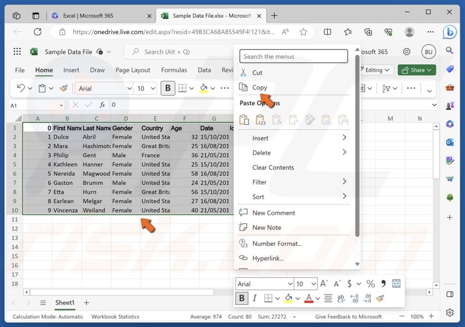Apply Currency format from mini toolbar
Image resolution: width=465 pixels, height=327 pixels.
350,283
